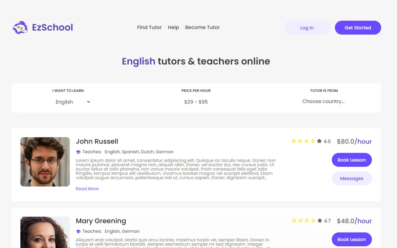Click John Russell's 4.6 rating value

click(x=327, y=142)
